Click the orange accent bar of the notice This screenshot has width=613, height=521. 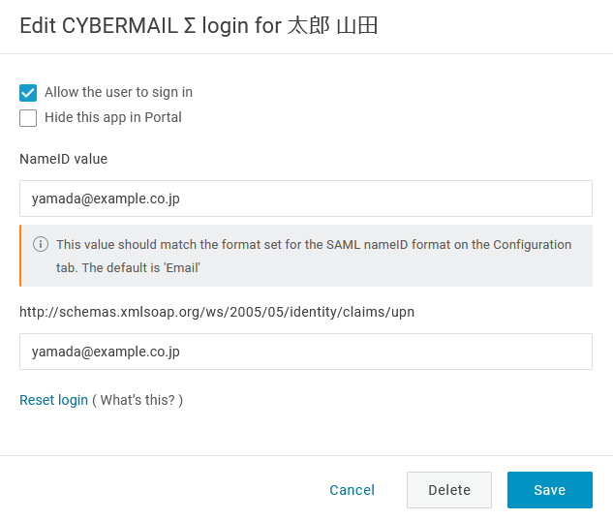[20, 256]
